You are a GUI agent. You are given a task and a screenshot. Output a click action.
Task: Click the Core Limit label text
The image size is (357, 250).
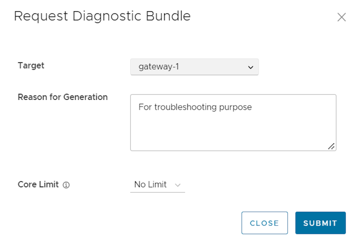[38, 184]
